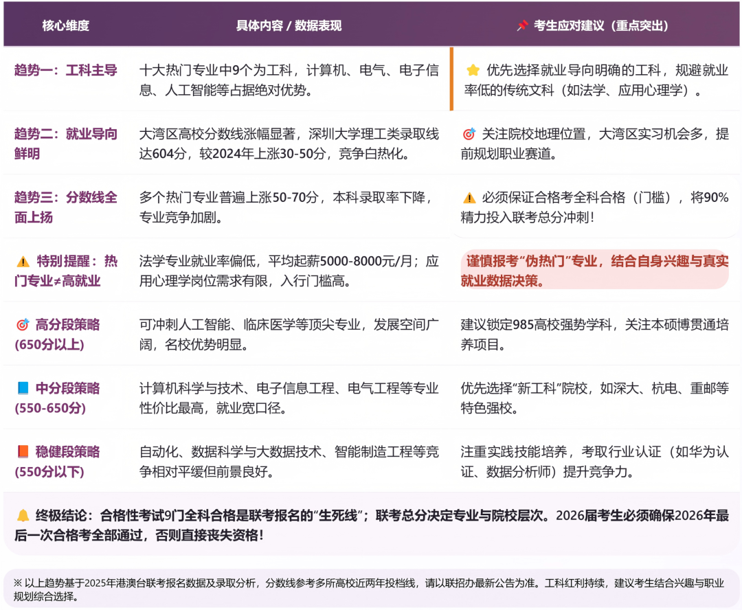The height and width of the screenshot is (610, 742).
Task: Click the blue book icon beside 中分段策略
Action: click(x=23, y=388)
